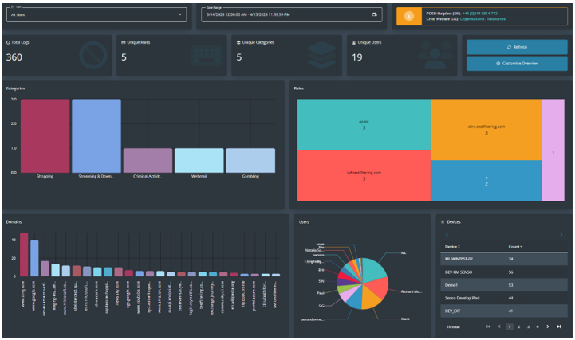Select the Shopping bar in Categories chart
Screen dimensions: 575x340
45,136
